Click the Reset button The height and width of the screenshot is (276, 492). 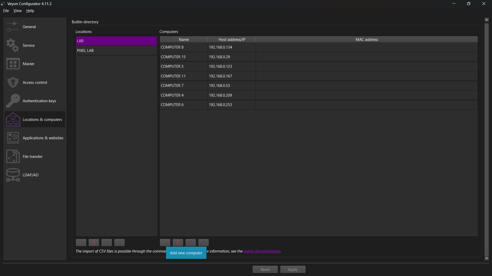265,269
